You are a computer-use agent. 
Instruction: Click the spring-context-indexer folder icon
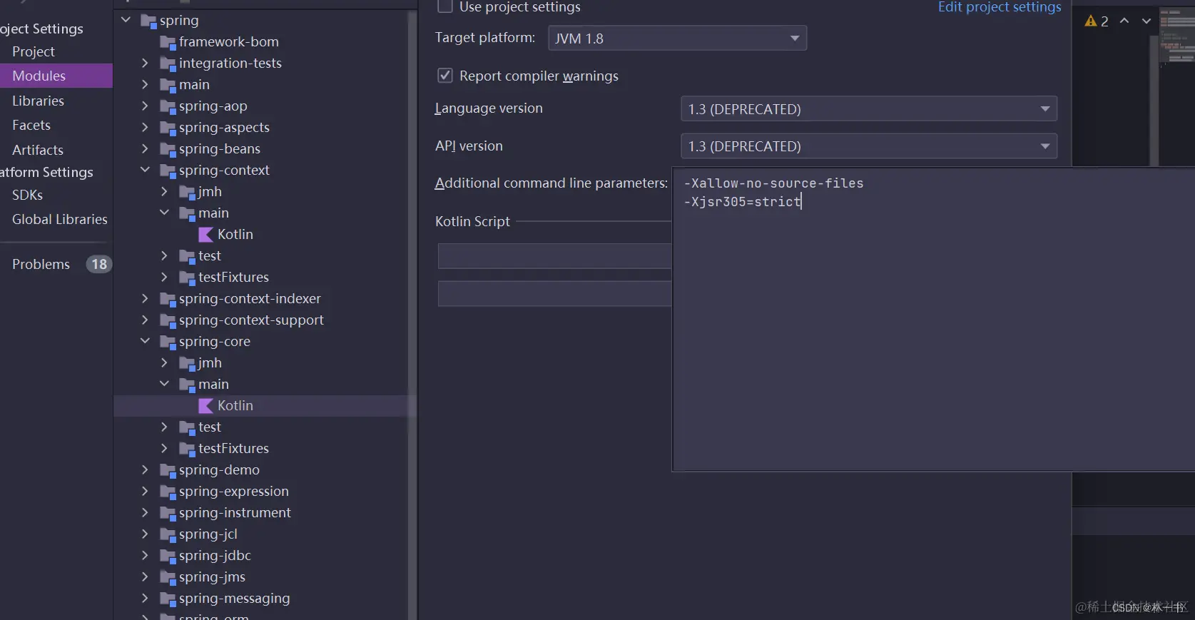click(168, 299)
